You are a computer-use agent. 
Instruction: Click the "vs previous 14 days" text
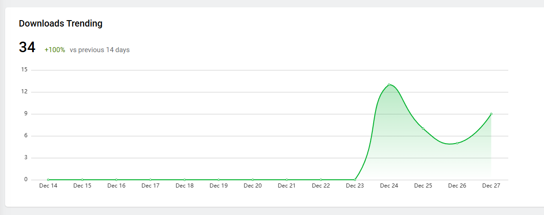(99, 50)
